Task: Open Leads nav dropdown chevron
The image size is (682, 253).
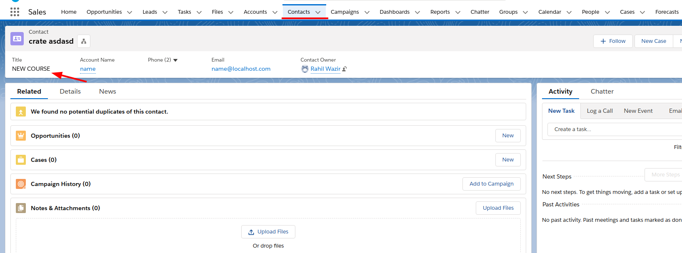Action: click(165, 12)
